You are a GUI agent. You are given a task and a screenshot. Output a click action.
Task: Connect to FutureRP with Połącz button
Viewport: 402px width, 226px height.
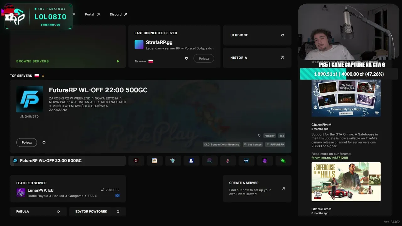coord(27,143)
